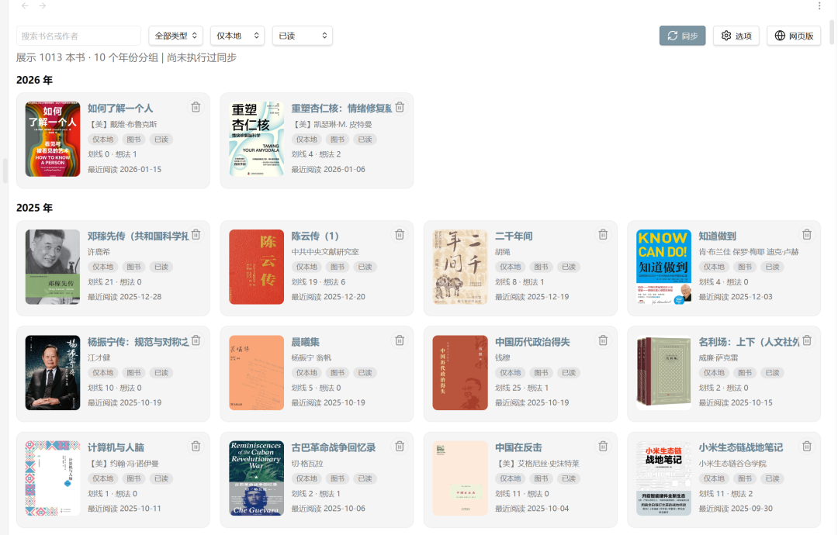Delete 二千年间 with the trash icon
Viewport: 838px width, 535px height.
603,235
